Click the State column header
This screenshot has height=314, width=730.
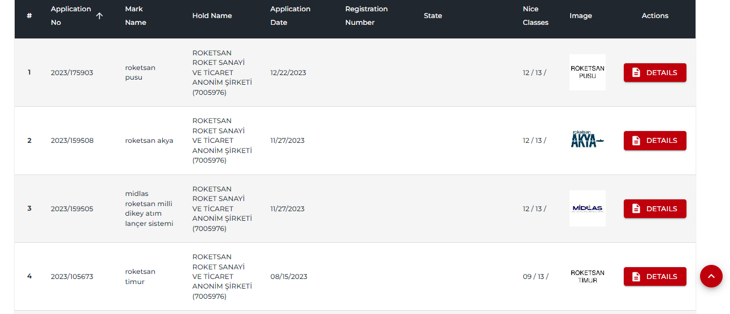[433, 16]
